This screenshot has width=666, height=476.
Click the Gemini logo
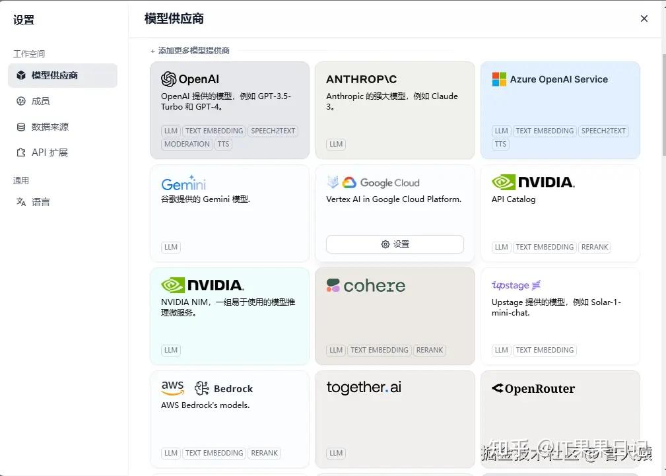pos(183,183)
